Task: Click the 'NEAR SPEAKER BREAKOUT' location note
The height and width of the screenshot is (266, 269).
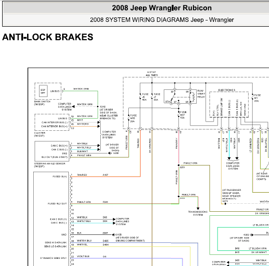Action: click(x=231, y=197)
